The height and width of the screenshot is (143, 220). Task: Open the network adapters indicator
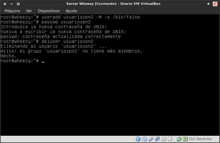[157, 139]
